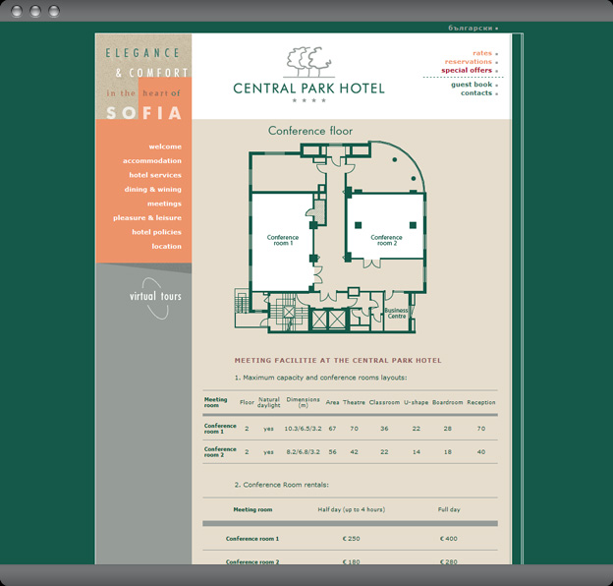Click Boardroom column header

click(448, 402)
